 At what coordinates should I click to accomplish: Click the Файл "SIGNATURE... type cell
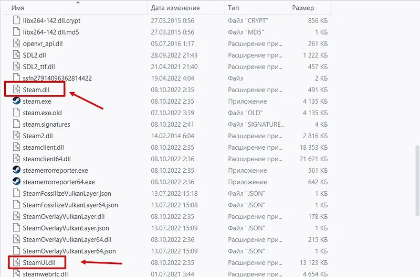point(256,124)
